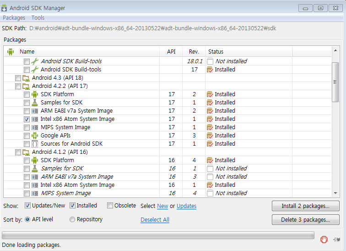Click red stop hand icon in status bar
Viewport: 346px width, 251px height.
[x=324, y=240]
